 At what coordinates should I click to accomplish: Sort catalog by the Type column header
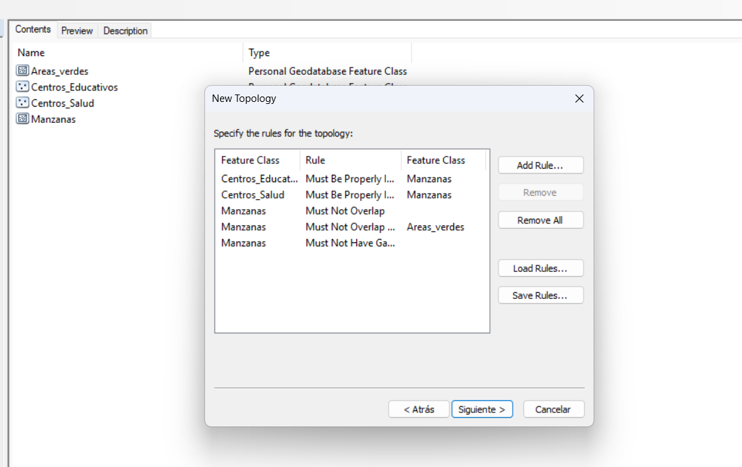[326, 53]
